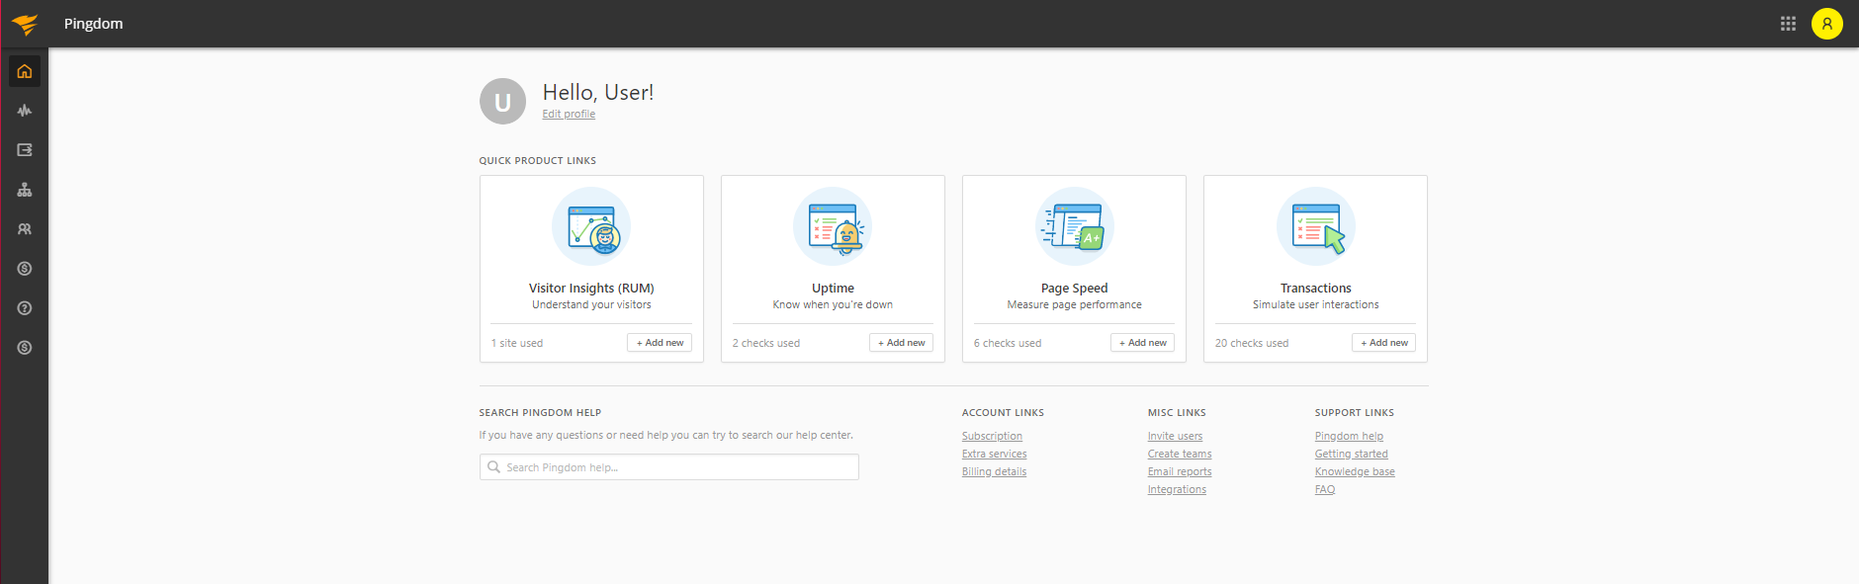Open the Edit profile link

coord(569,114)
